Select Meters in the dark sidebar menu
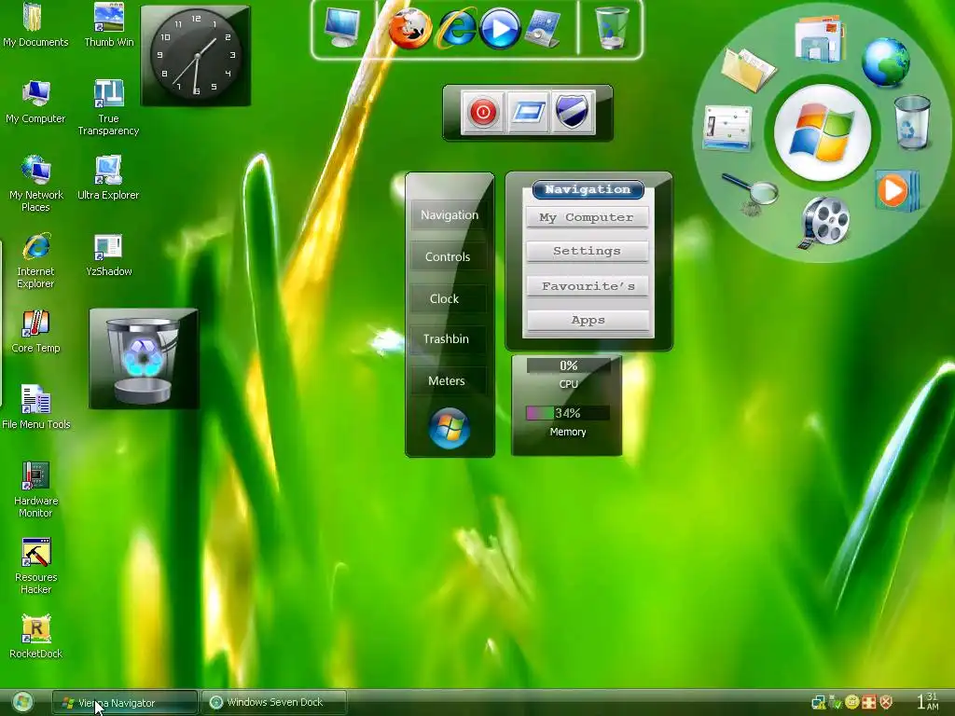The image size is (955, 716). (447, 381)
